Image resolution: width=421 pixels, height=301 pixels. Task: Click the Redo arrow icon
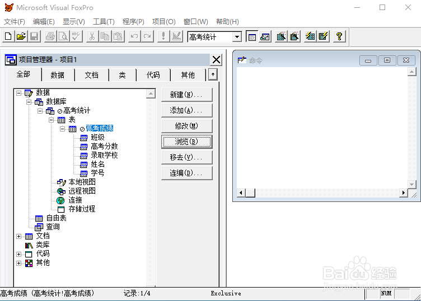[147, 36]
